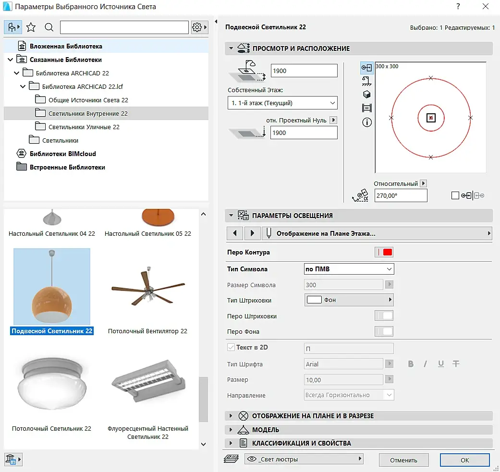The width and height of the screenshot is (500, 472).
Task: Click the Отменить button
Action: (x=404, y=460)
